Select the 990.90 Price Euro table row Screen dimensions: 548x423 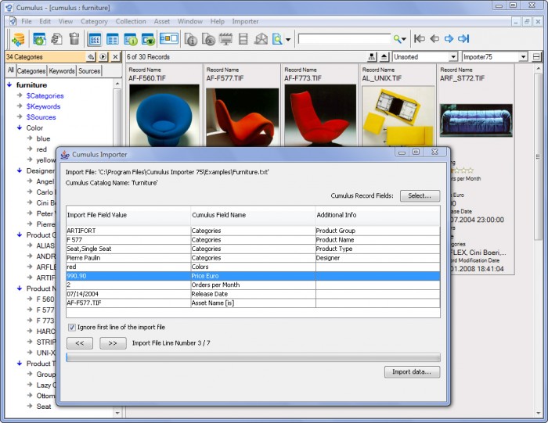point(253,276)
